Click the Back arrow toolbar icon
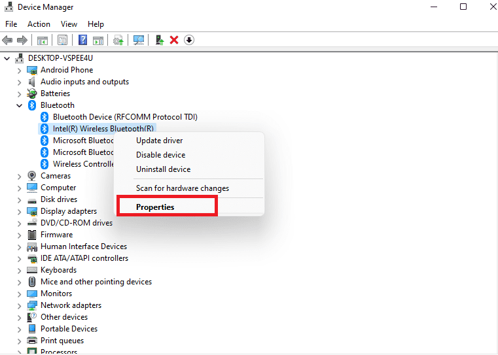The image size is (498, 355). tap(7, 41)
